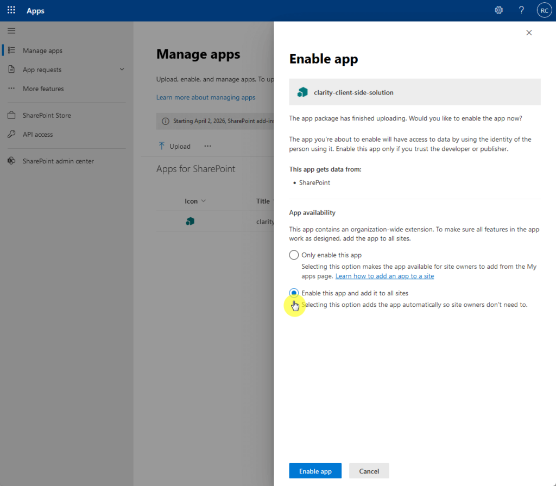556x486 pixels.
Task: Open the toolbar overflow ellipsis next to Upload
Action: point(208,146)
